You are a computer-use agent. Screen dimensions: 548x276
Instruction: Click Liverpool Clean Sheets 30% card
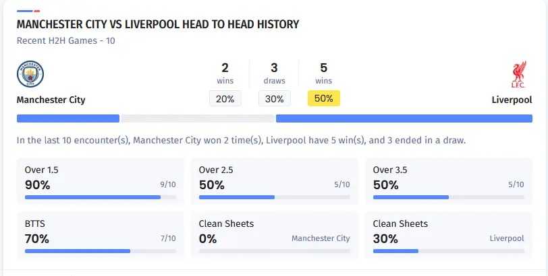(x=448, y=233)
